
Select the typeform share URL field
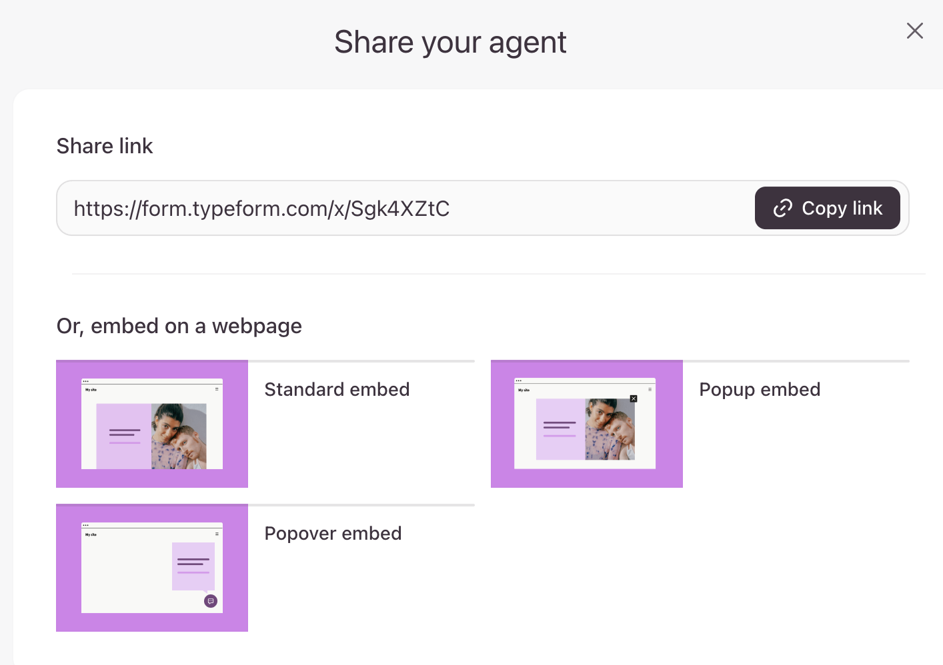tap(400, 209)
